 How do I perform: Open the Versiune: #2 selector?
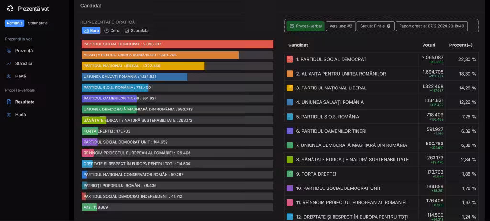click(x=340, y=26)
